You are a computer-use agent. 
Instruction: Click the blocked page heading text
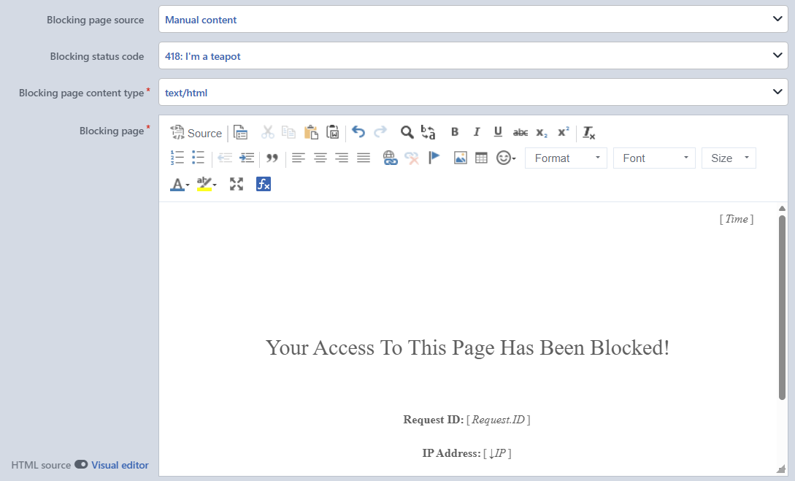click(x=467, y=347)
